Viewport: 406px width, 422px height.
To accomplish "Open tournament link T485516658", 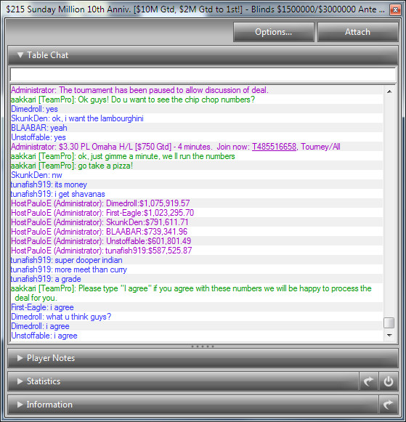I will pyautogui.click(x=274, y=147).
